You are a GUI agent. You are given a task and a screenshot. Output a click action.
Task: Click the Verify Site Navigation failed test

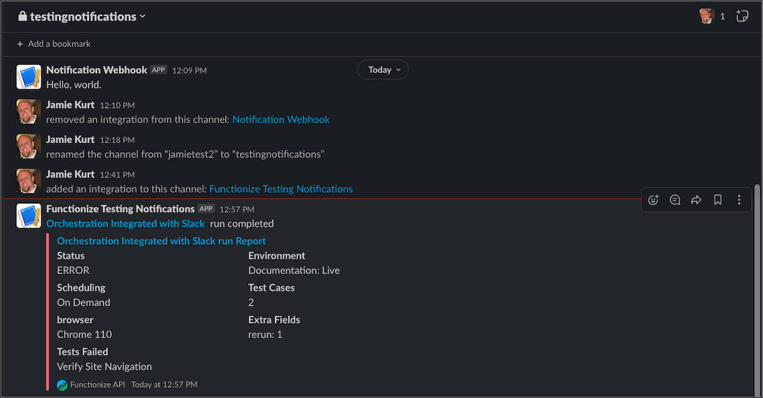104,366
